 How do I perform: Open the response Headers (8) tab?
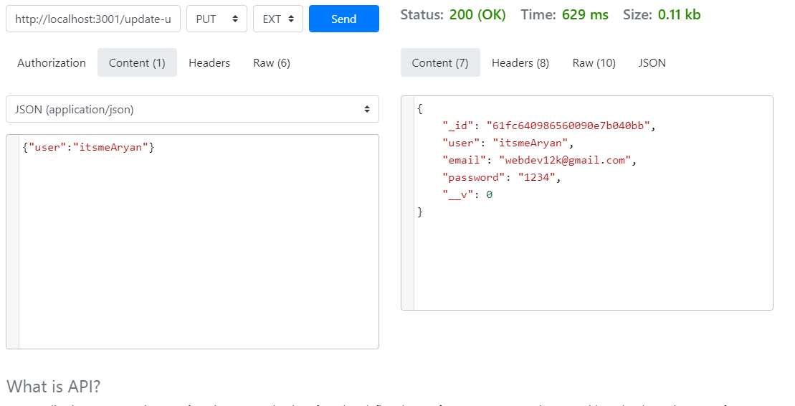pyautogui.click(x=520, y=63)
